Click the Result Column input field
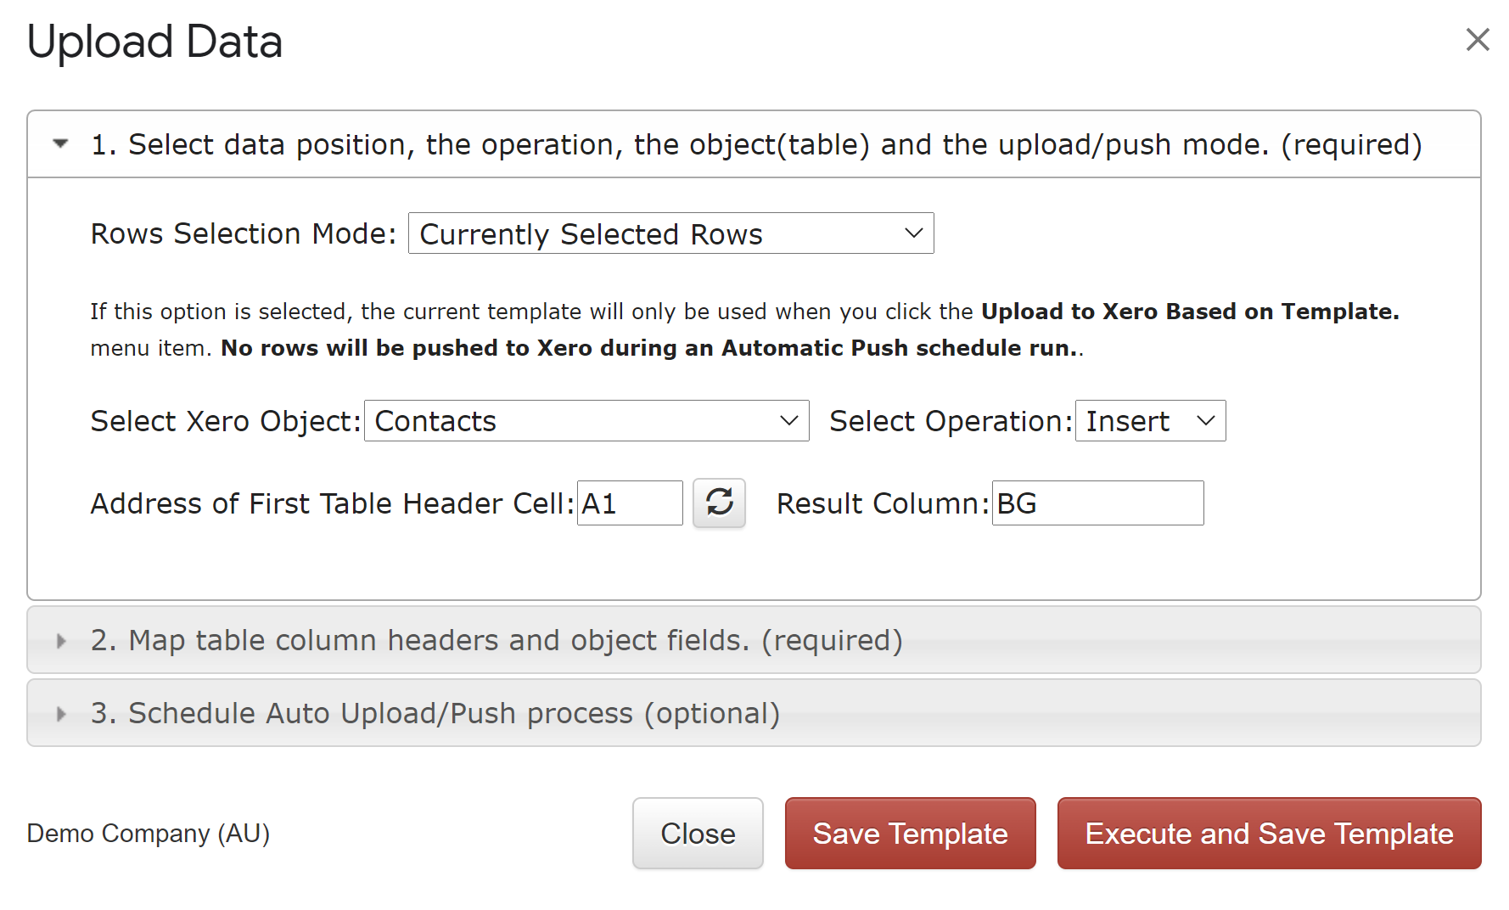 pos(1097,503)
